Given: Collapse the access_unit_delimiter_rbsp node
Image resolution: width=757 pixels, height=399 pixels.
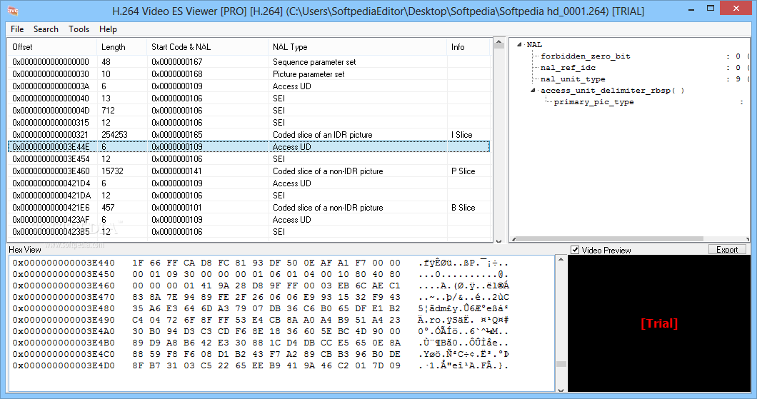Looking at the screenshot, I should click(x=533, y=90).
